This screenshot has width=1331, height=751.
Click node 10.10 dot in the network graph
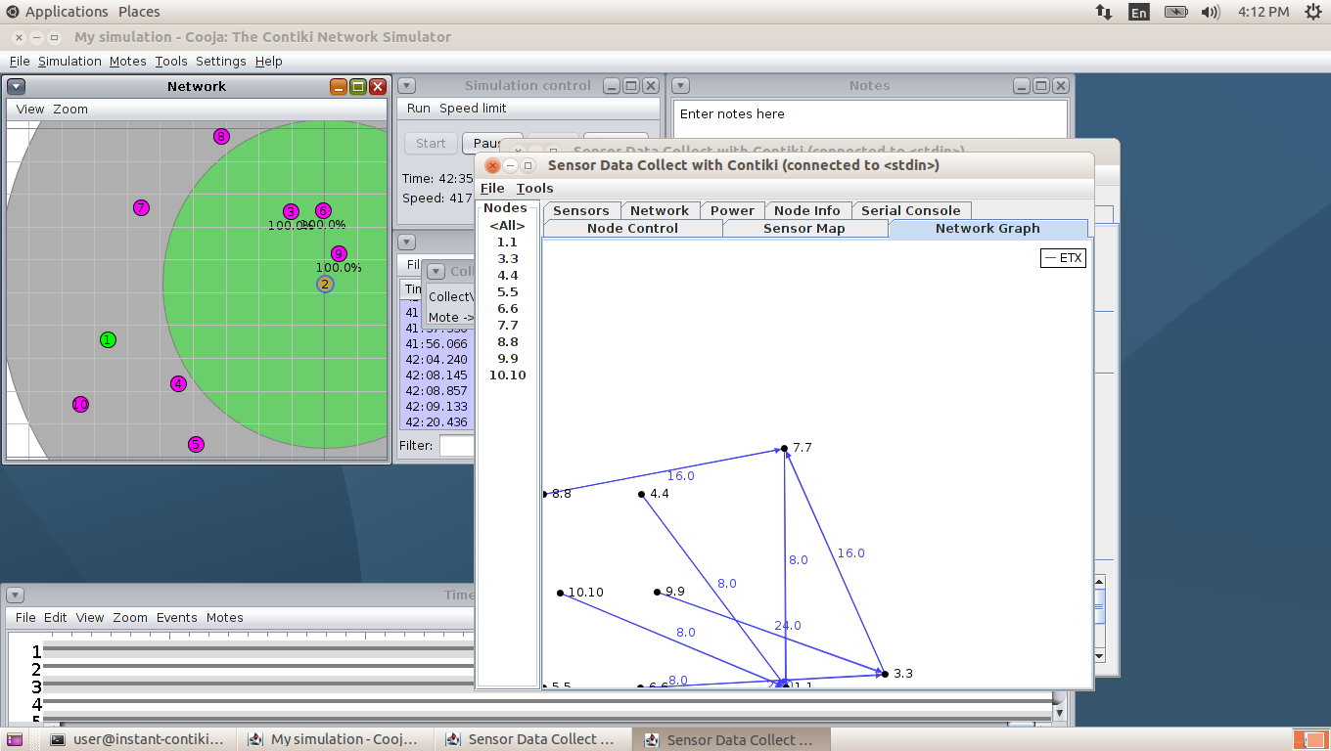tap(560, 593)
